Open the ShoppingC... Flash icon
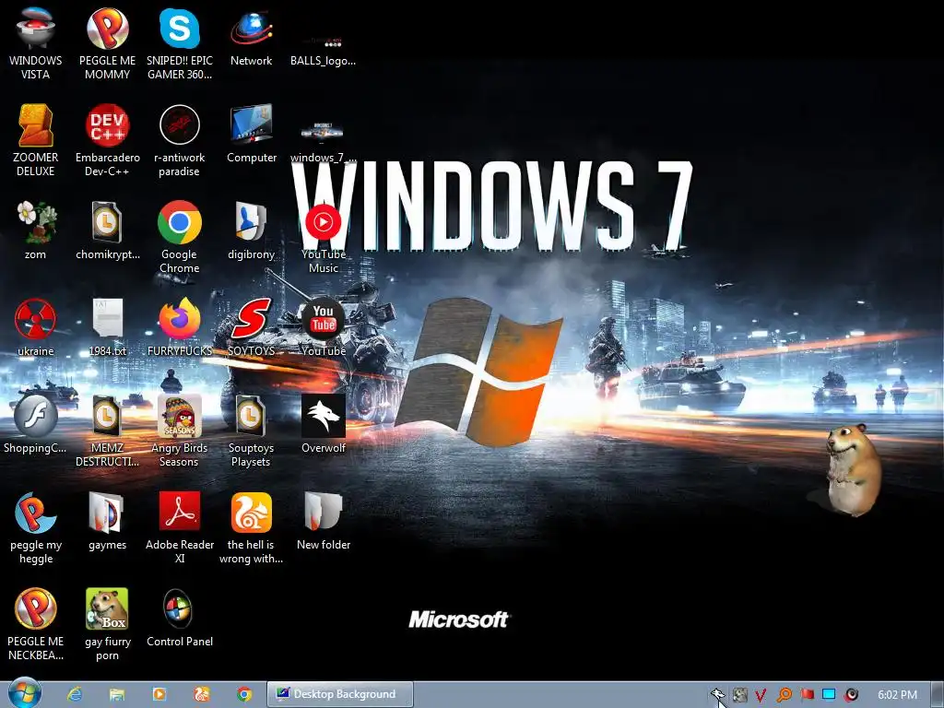This screenshot has height=708, width=944. pos(36,424)
